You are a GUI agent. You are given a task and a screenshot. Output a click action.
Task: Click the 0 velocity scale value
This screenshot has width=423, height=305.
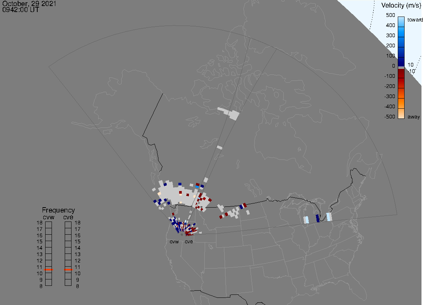click(x=394, y=66)
